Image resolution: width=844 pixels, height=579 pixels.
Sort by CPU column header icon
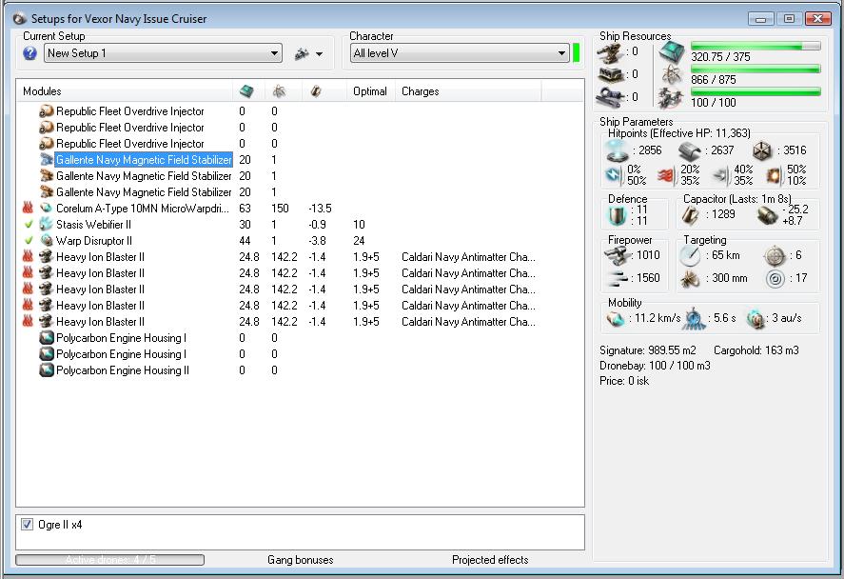246,91
